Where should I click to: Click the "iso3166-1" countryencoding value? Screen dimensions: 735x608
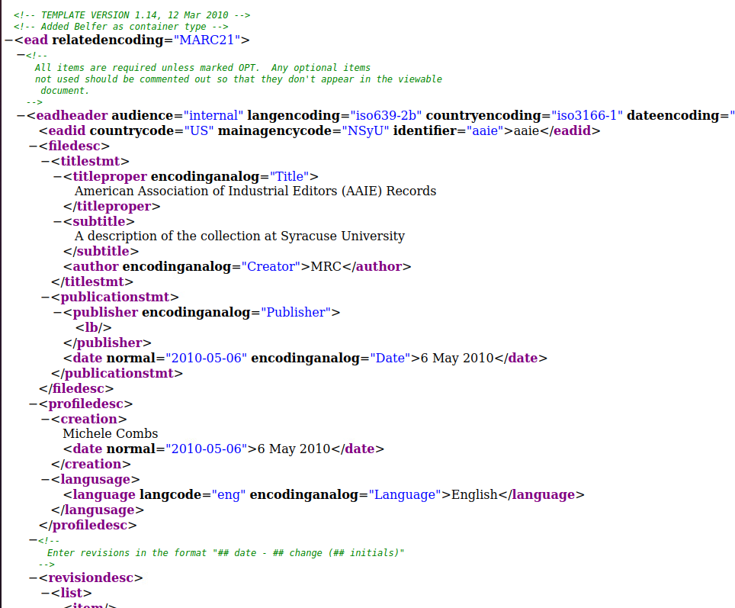[x=587, y=116]
